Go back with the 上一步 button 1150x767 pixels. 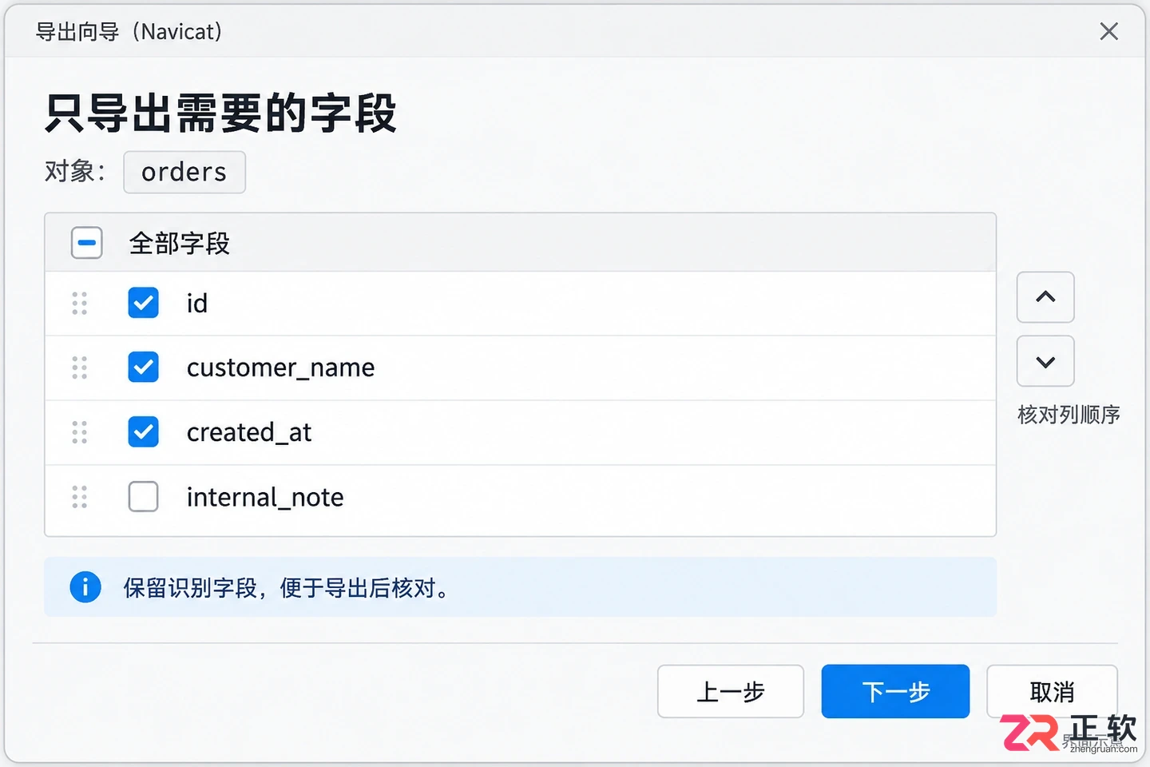[x=731, y=691]
